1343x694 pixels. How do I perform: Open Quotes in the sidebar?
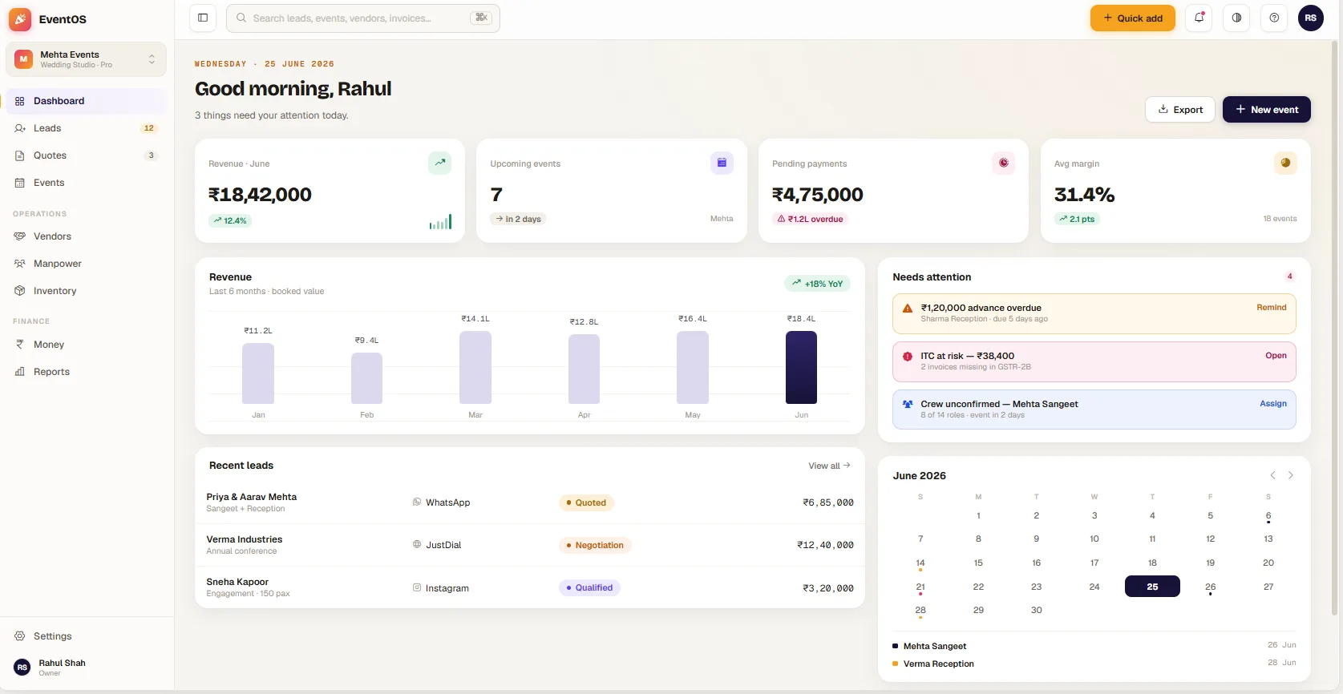click(x=86, y=155)
